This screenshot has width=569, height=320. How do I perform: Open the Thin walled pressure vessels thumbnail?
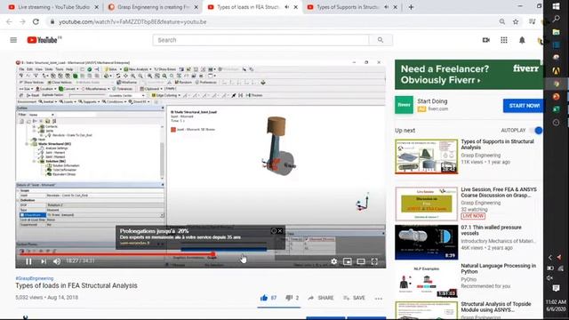tap(427, 242)
